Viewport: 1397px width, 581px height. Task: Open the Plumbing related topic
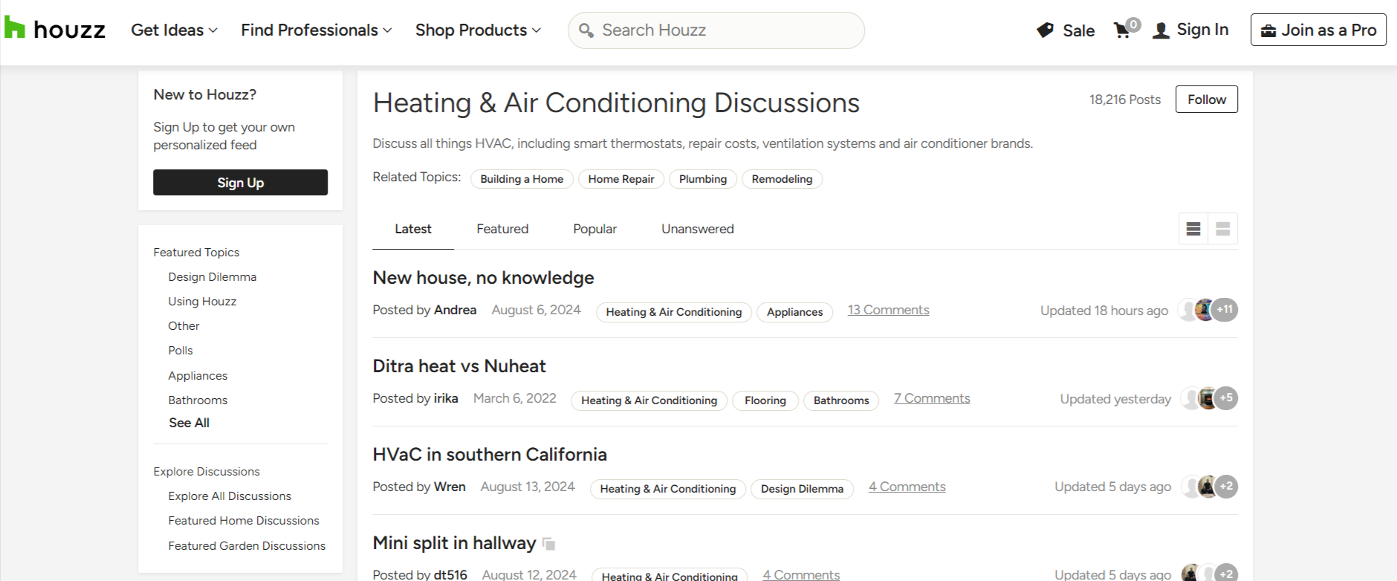tap(703, 179)
